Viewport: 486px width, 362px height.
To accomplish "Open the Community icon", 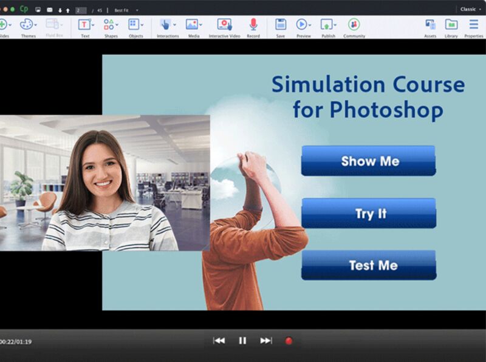I will coord(354,24).
